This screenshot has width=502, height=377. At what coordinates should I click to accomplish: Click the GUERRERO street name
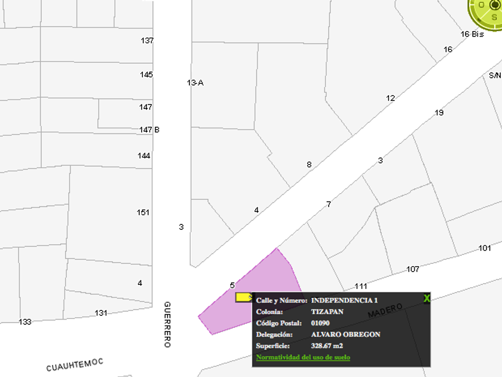(x=167, y=324)
